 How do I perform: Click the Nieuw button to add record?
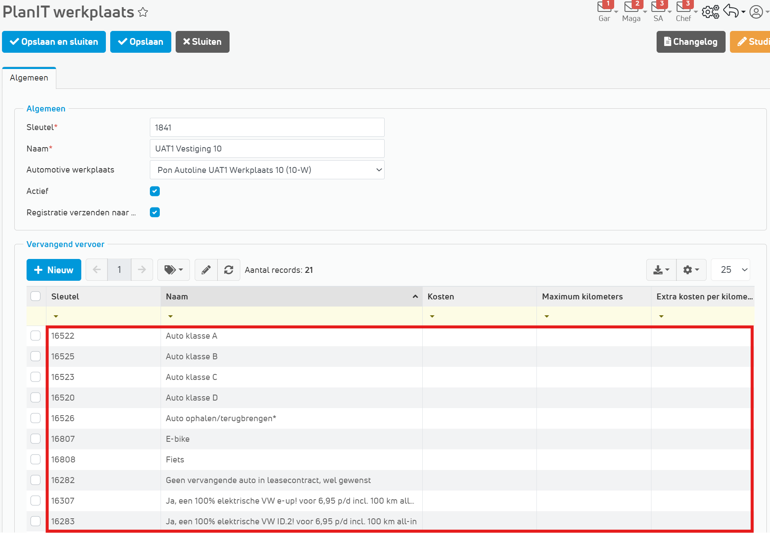click(54, 270)
